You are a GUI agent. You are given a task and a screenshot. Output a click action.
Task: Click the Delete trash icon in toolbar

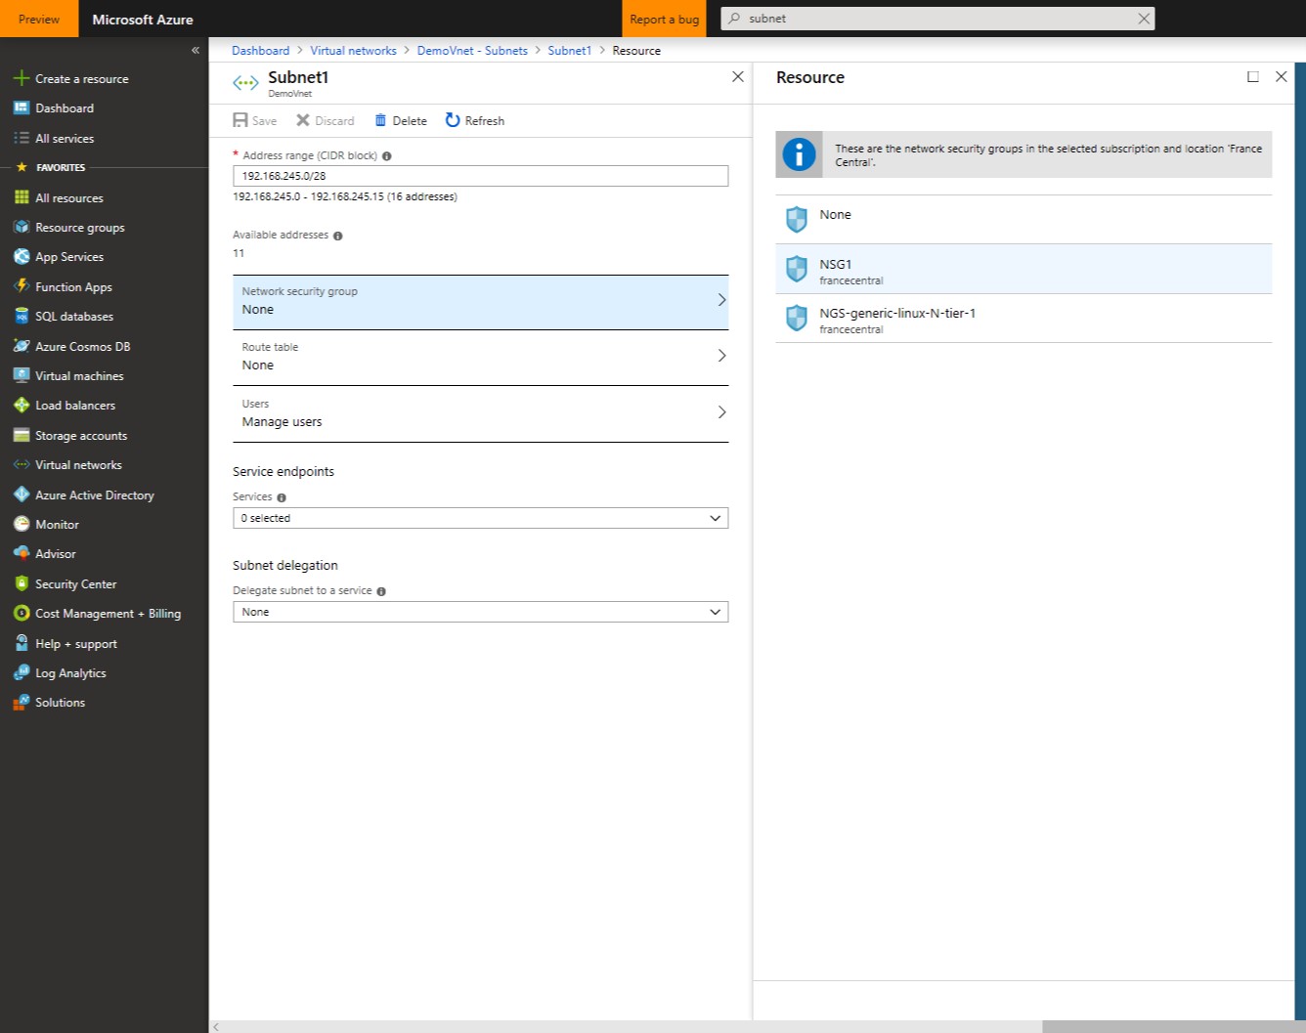click(x=381, y=120)
